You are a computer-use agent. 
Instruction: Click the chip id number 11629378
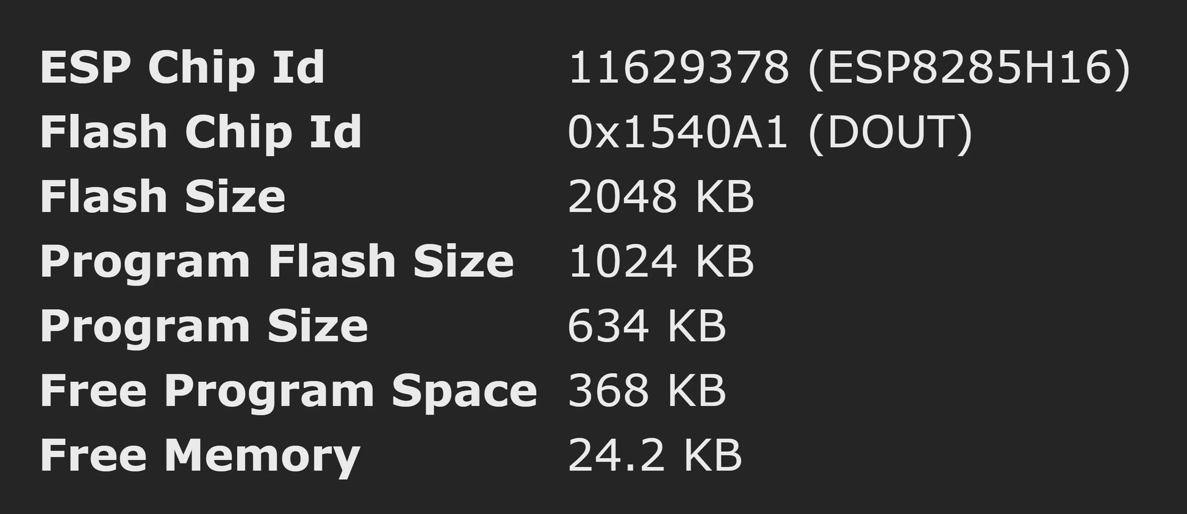coord(678,67)
